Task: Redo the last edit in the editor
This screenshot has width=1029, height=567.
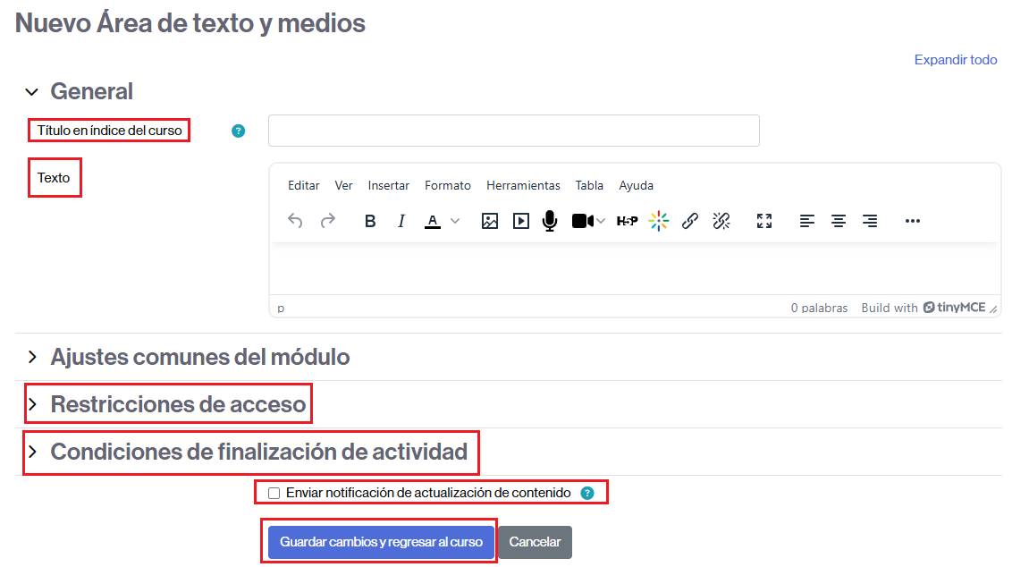Action: (327, 221)
